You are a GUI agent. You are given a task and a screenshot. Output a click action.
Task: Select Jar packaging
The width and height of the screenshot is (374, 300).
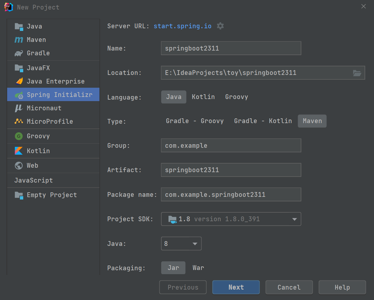tap(173, 268)
